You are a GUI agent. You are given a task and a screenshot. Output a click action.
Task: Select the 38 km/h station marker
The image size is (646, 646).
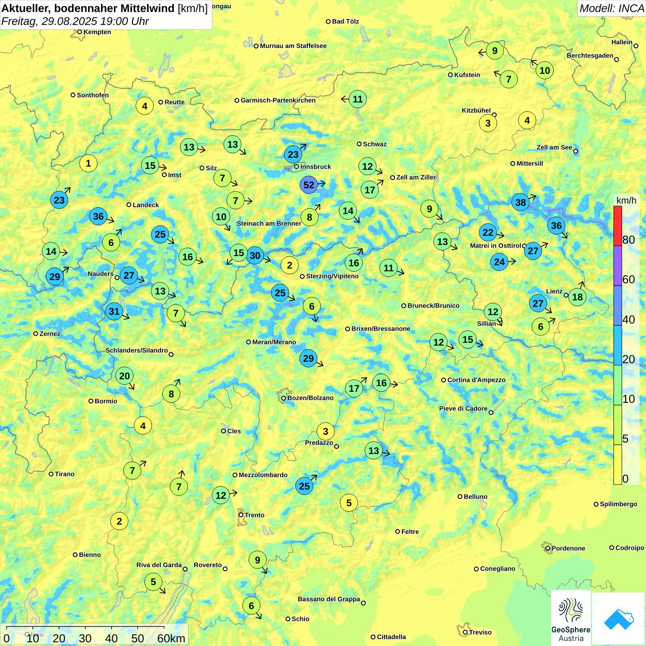click(520, 202)
